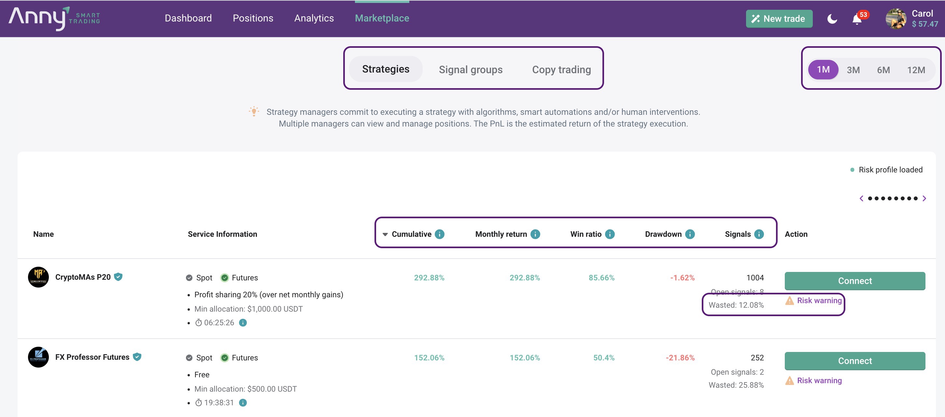Switch period to 12M
The height and width of the screenshot is (417, 945).
(916, 70)
